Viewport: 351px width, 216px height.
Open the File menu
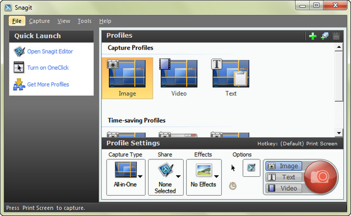17,21
